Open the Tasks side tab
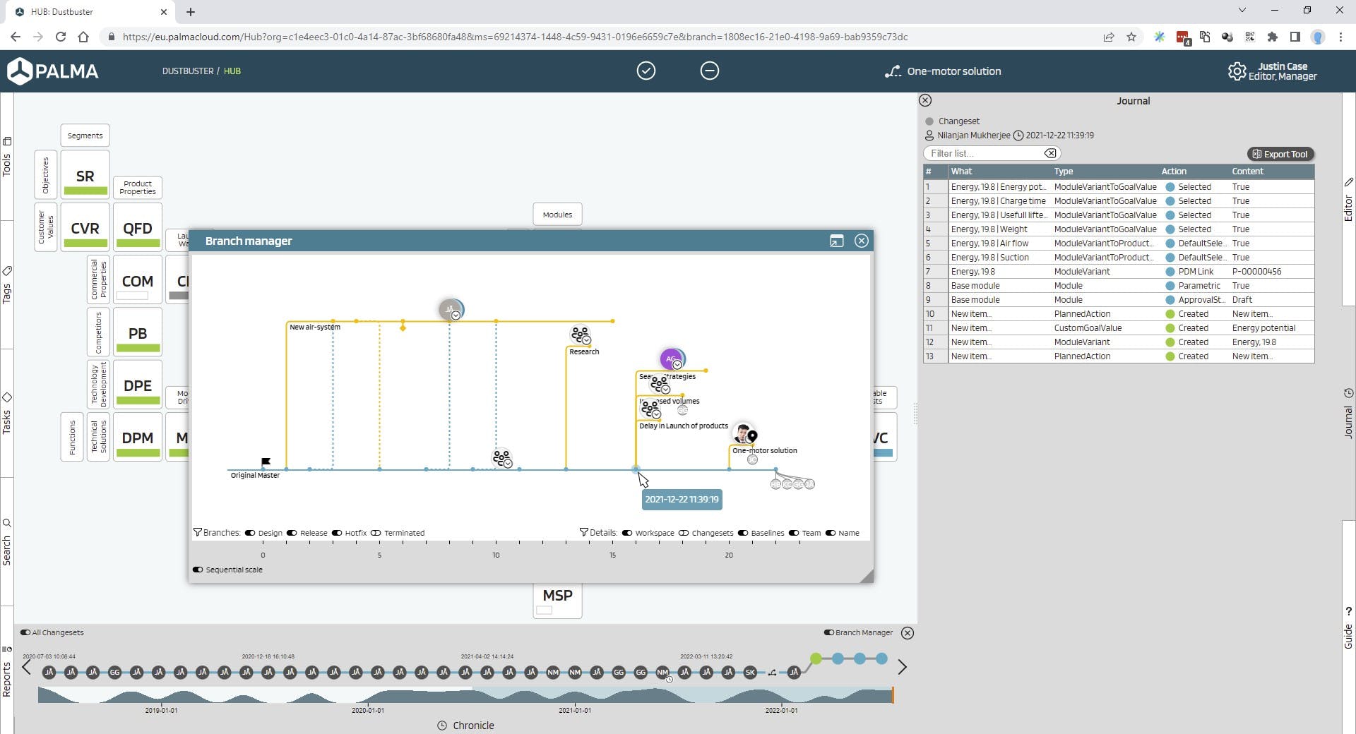1356x734 pixels. coord(6,413)
